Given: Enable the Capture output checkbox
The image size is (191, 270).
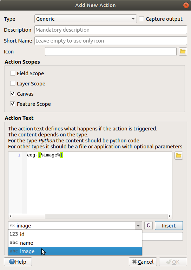Looking at the screenshot, I should click(x=141, y=19).
